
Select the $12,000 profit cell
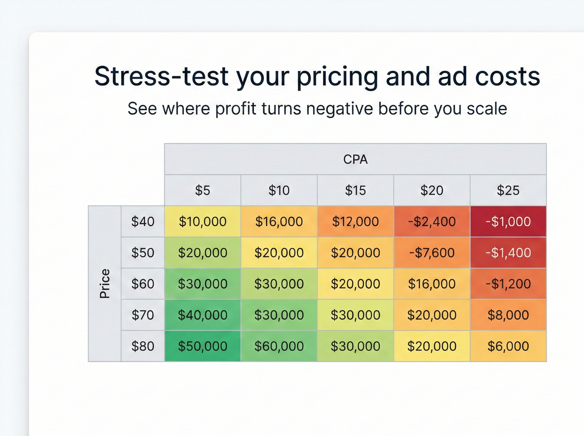pos(355,221)
